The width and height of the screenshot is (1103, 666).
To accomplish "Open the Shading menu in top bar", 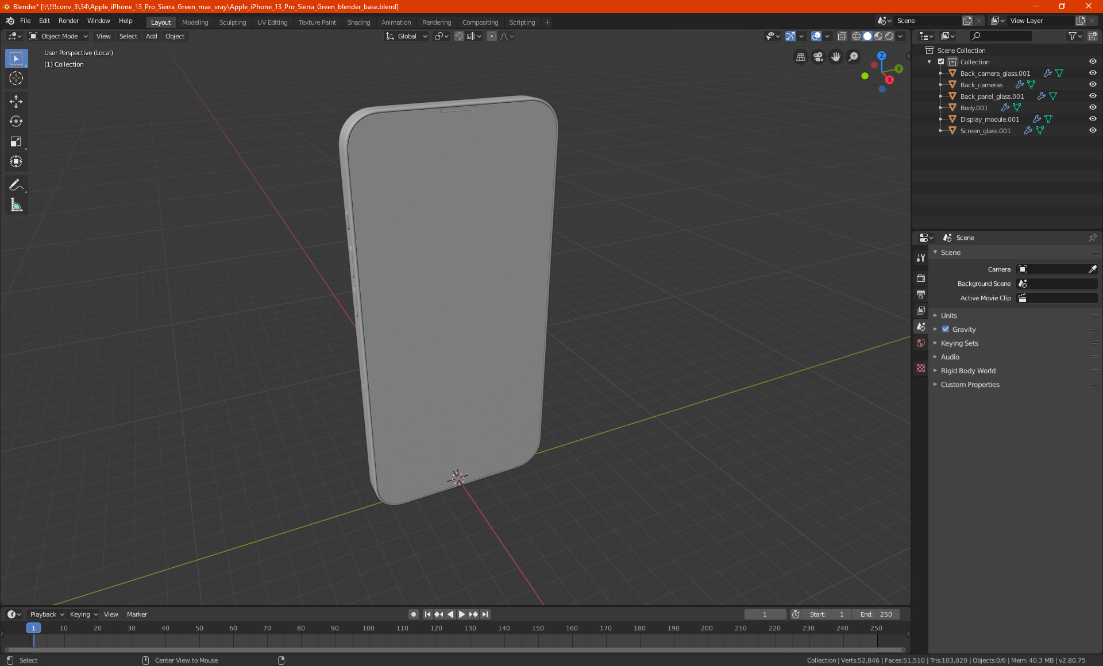I will [x=358, y=21].
